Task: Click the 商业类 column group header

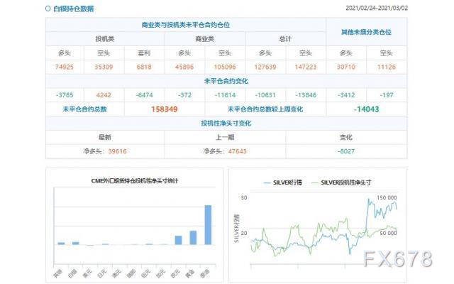Action: click(205, 39)
